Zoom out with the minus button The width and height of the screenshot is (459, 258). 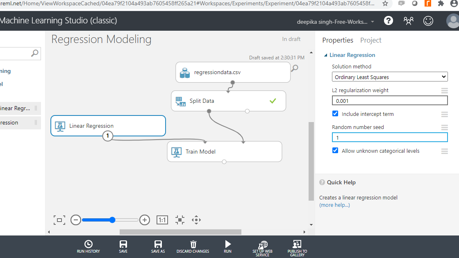(x=76, y=220)
